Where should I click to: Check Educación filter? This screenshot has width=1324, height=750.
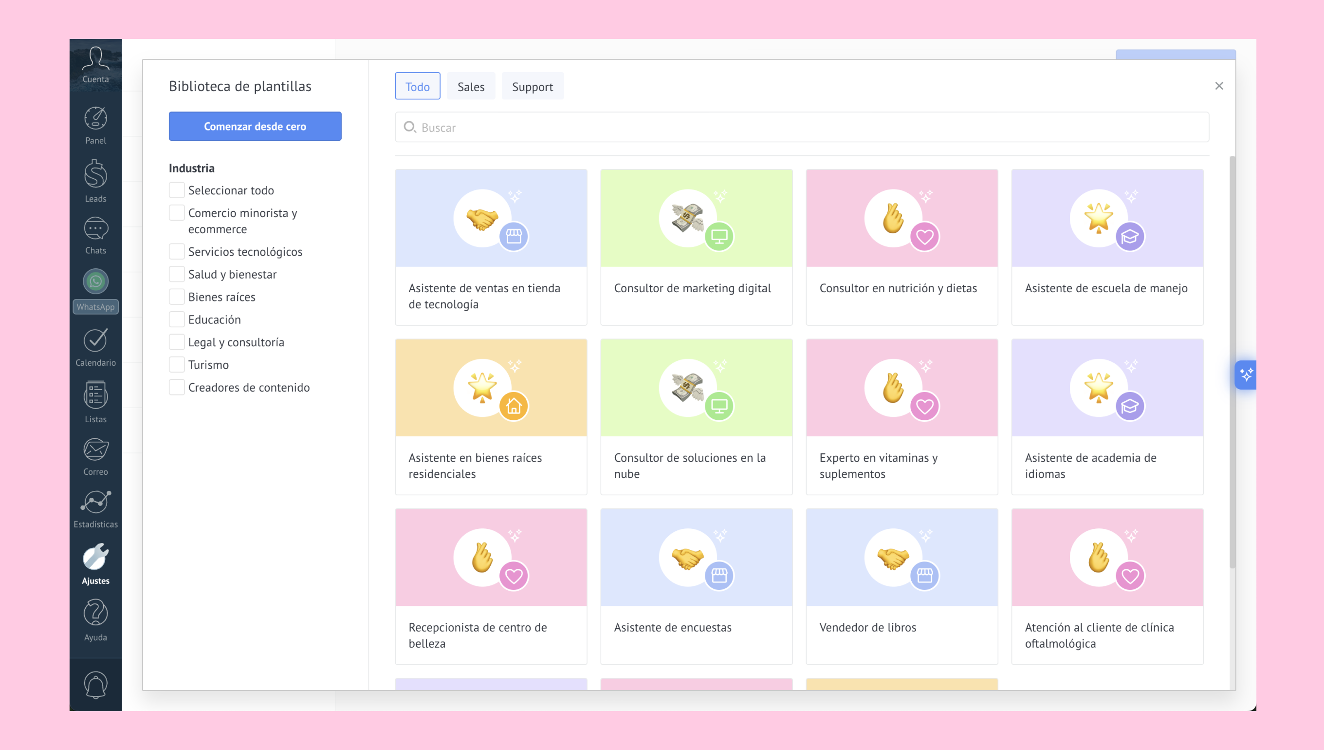(177, 319)
